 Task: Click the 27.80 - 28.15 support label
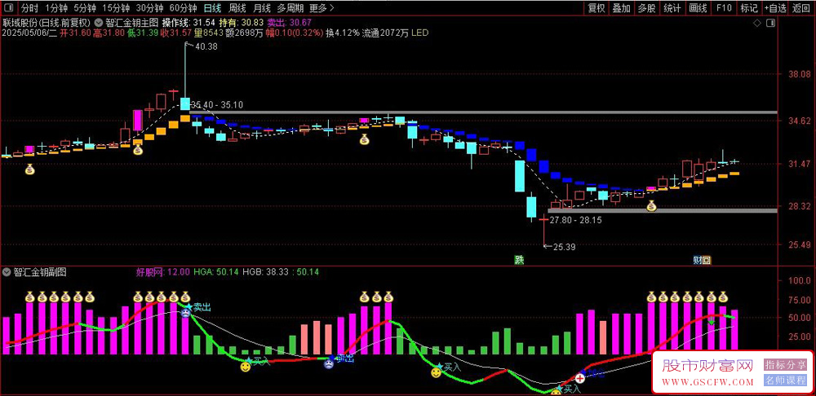575,220
